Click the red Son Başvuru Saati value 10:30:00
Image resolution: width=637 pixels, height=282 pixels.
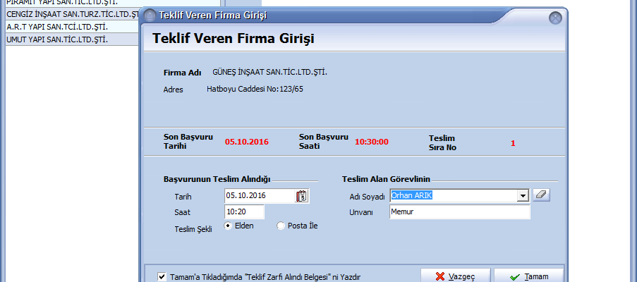pyautogui.click(x=371, y=142)
